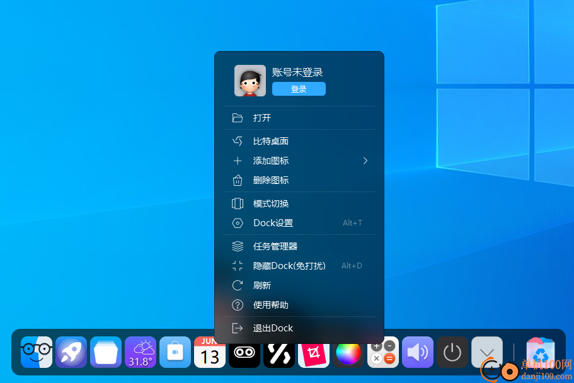Open the weather widget showing 31.8°

point(141,352)
